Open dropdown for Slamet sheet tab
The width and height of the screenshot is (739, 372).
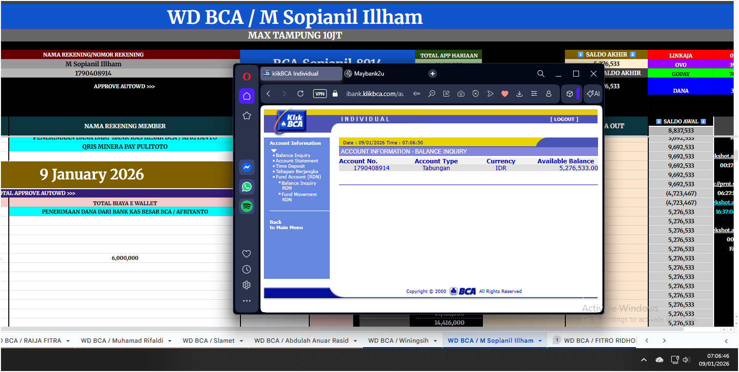(x=241, y=341)
